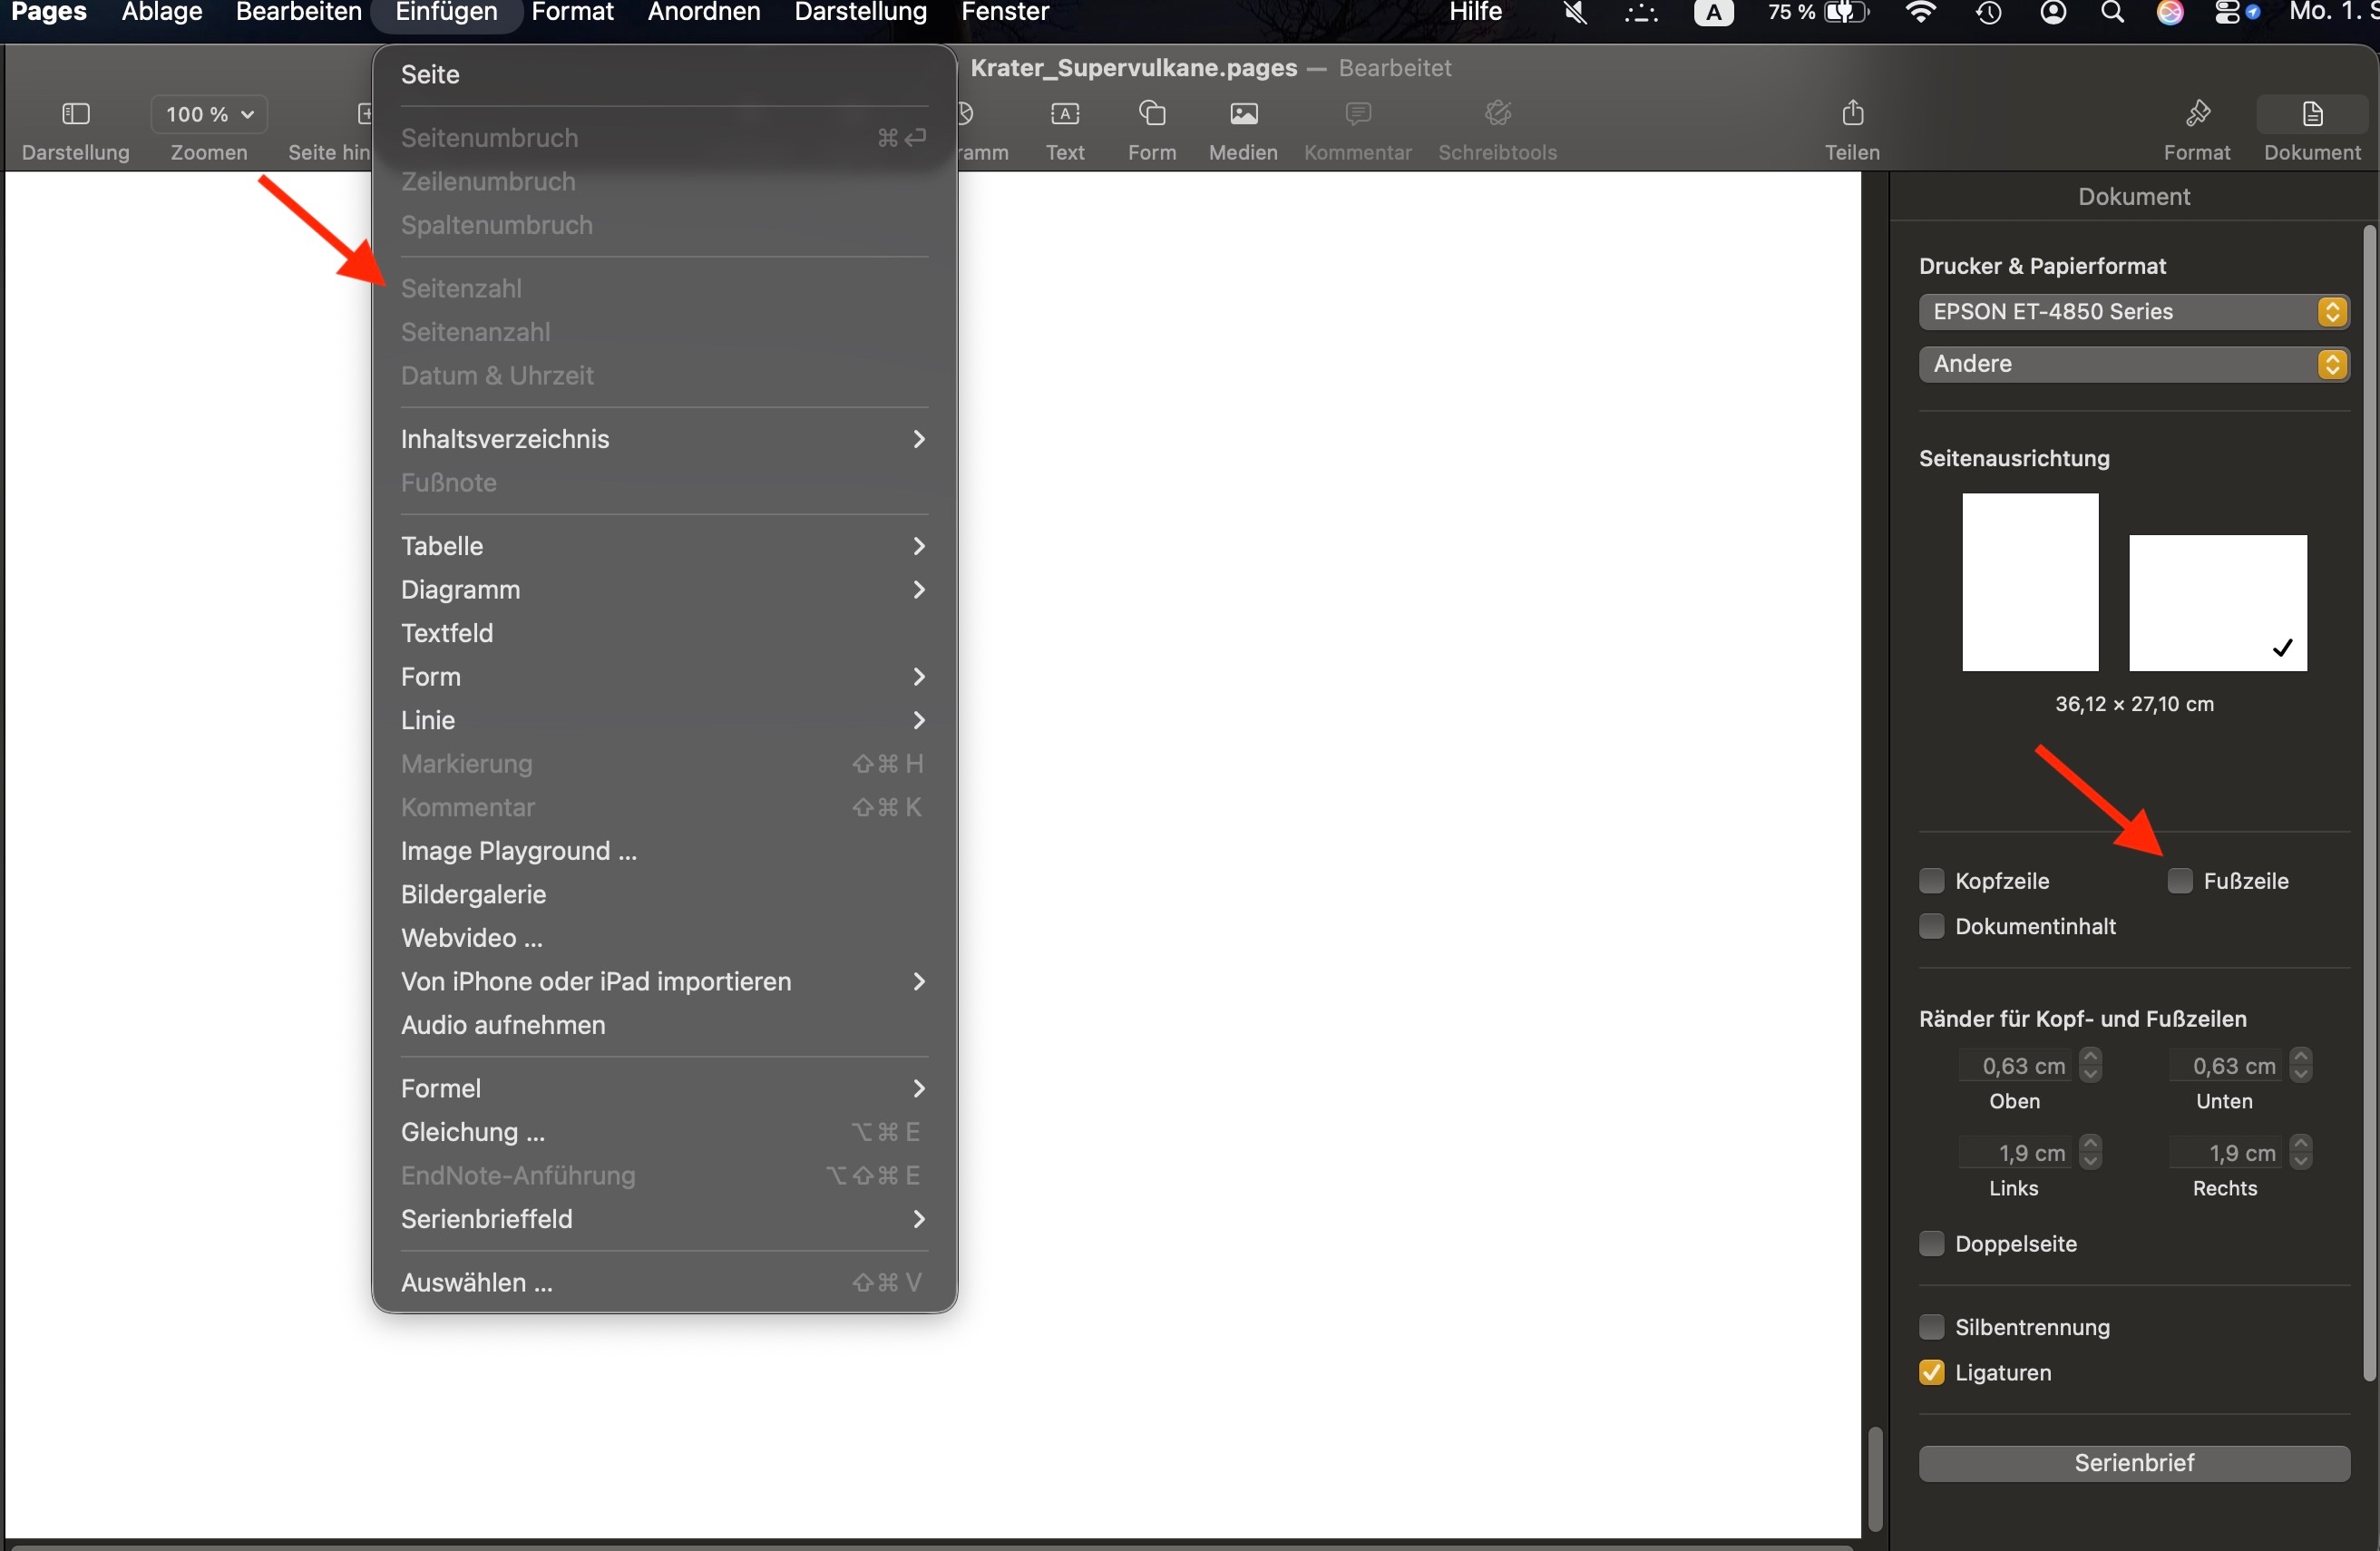Viewport: 2380px width, 1551px height.
Task: Click the Medien toolbar icon
Action: coord(1243,114)
